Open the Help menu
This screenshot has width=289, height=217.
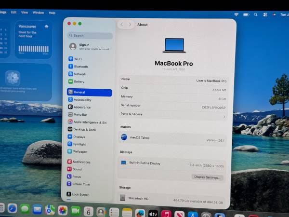pos(52,13)
